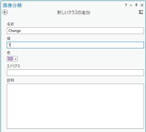Open the help question mark icon
Image resolution: width=146 pixels, height=132 pixels.
(x=126, y=5)
